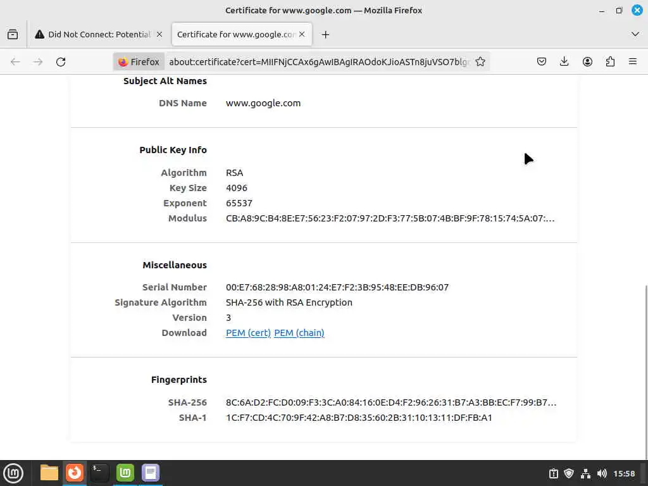Save page to Pocket
648x486 pixels.
click(542, 61)
